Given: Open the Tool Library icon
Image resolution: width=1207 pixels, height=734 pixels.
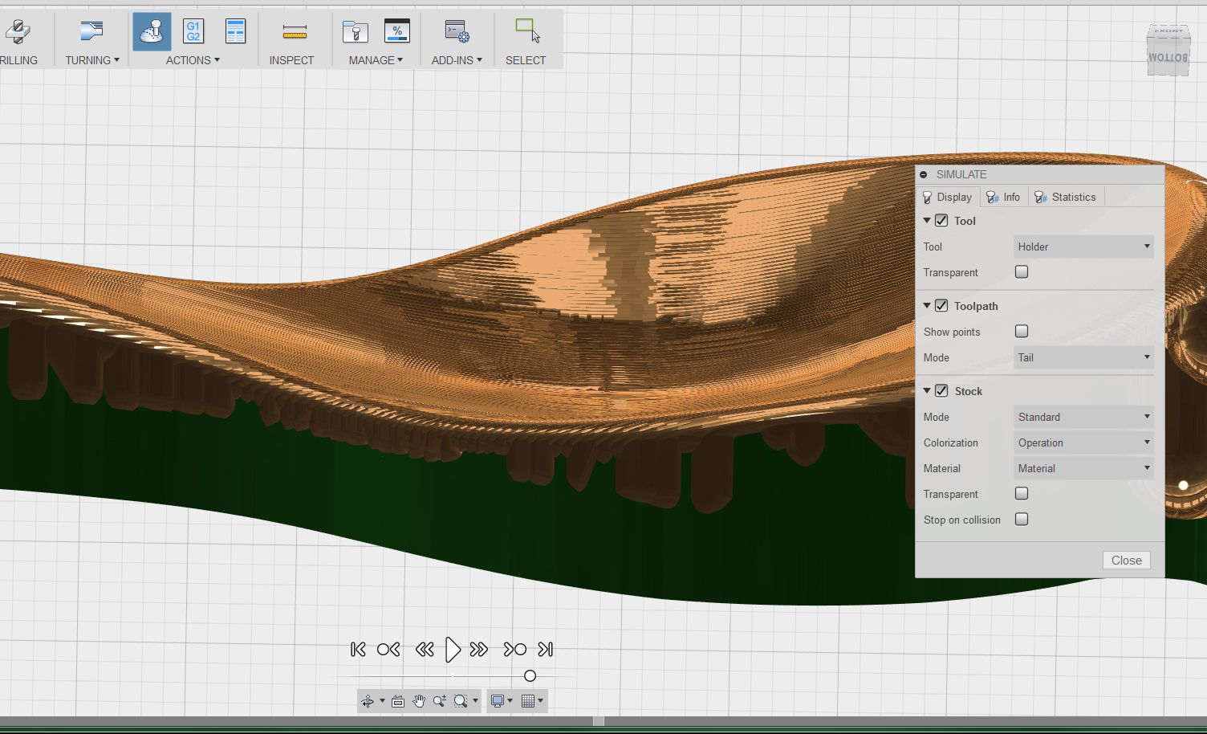Looking at the screenshot, I should (x=355, y=32).
